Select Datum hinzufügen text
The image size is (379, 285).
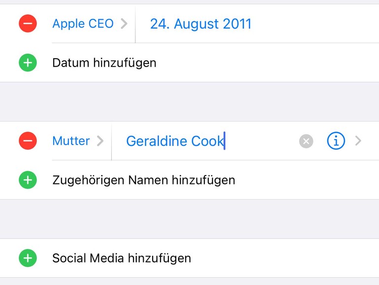click(x=104, y=63)
